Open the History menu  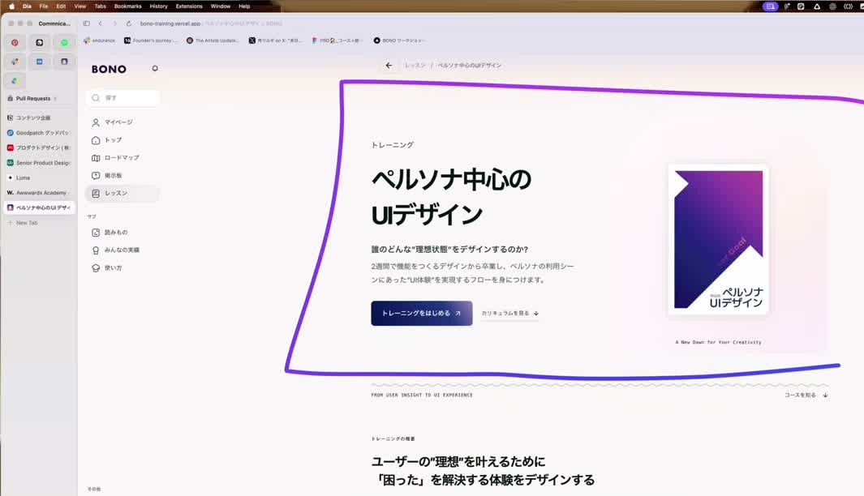point(159,6)
